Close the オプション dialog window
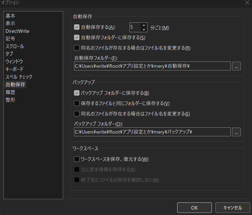The height and width of the screenshot is (215, 252). 247,2
